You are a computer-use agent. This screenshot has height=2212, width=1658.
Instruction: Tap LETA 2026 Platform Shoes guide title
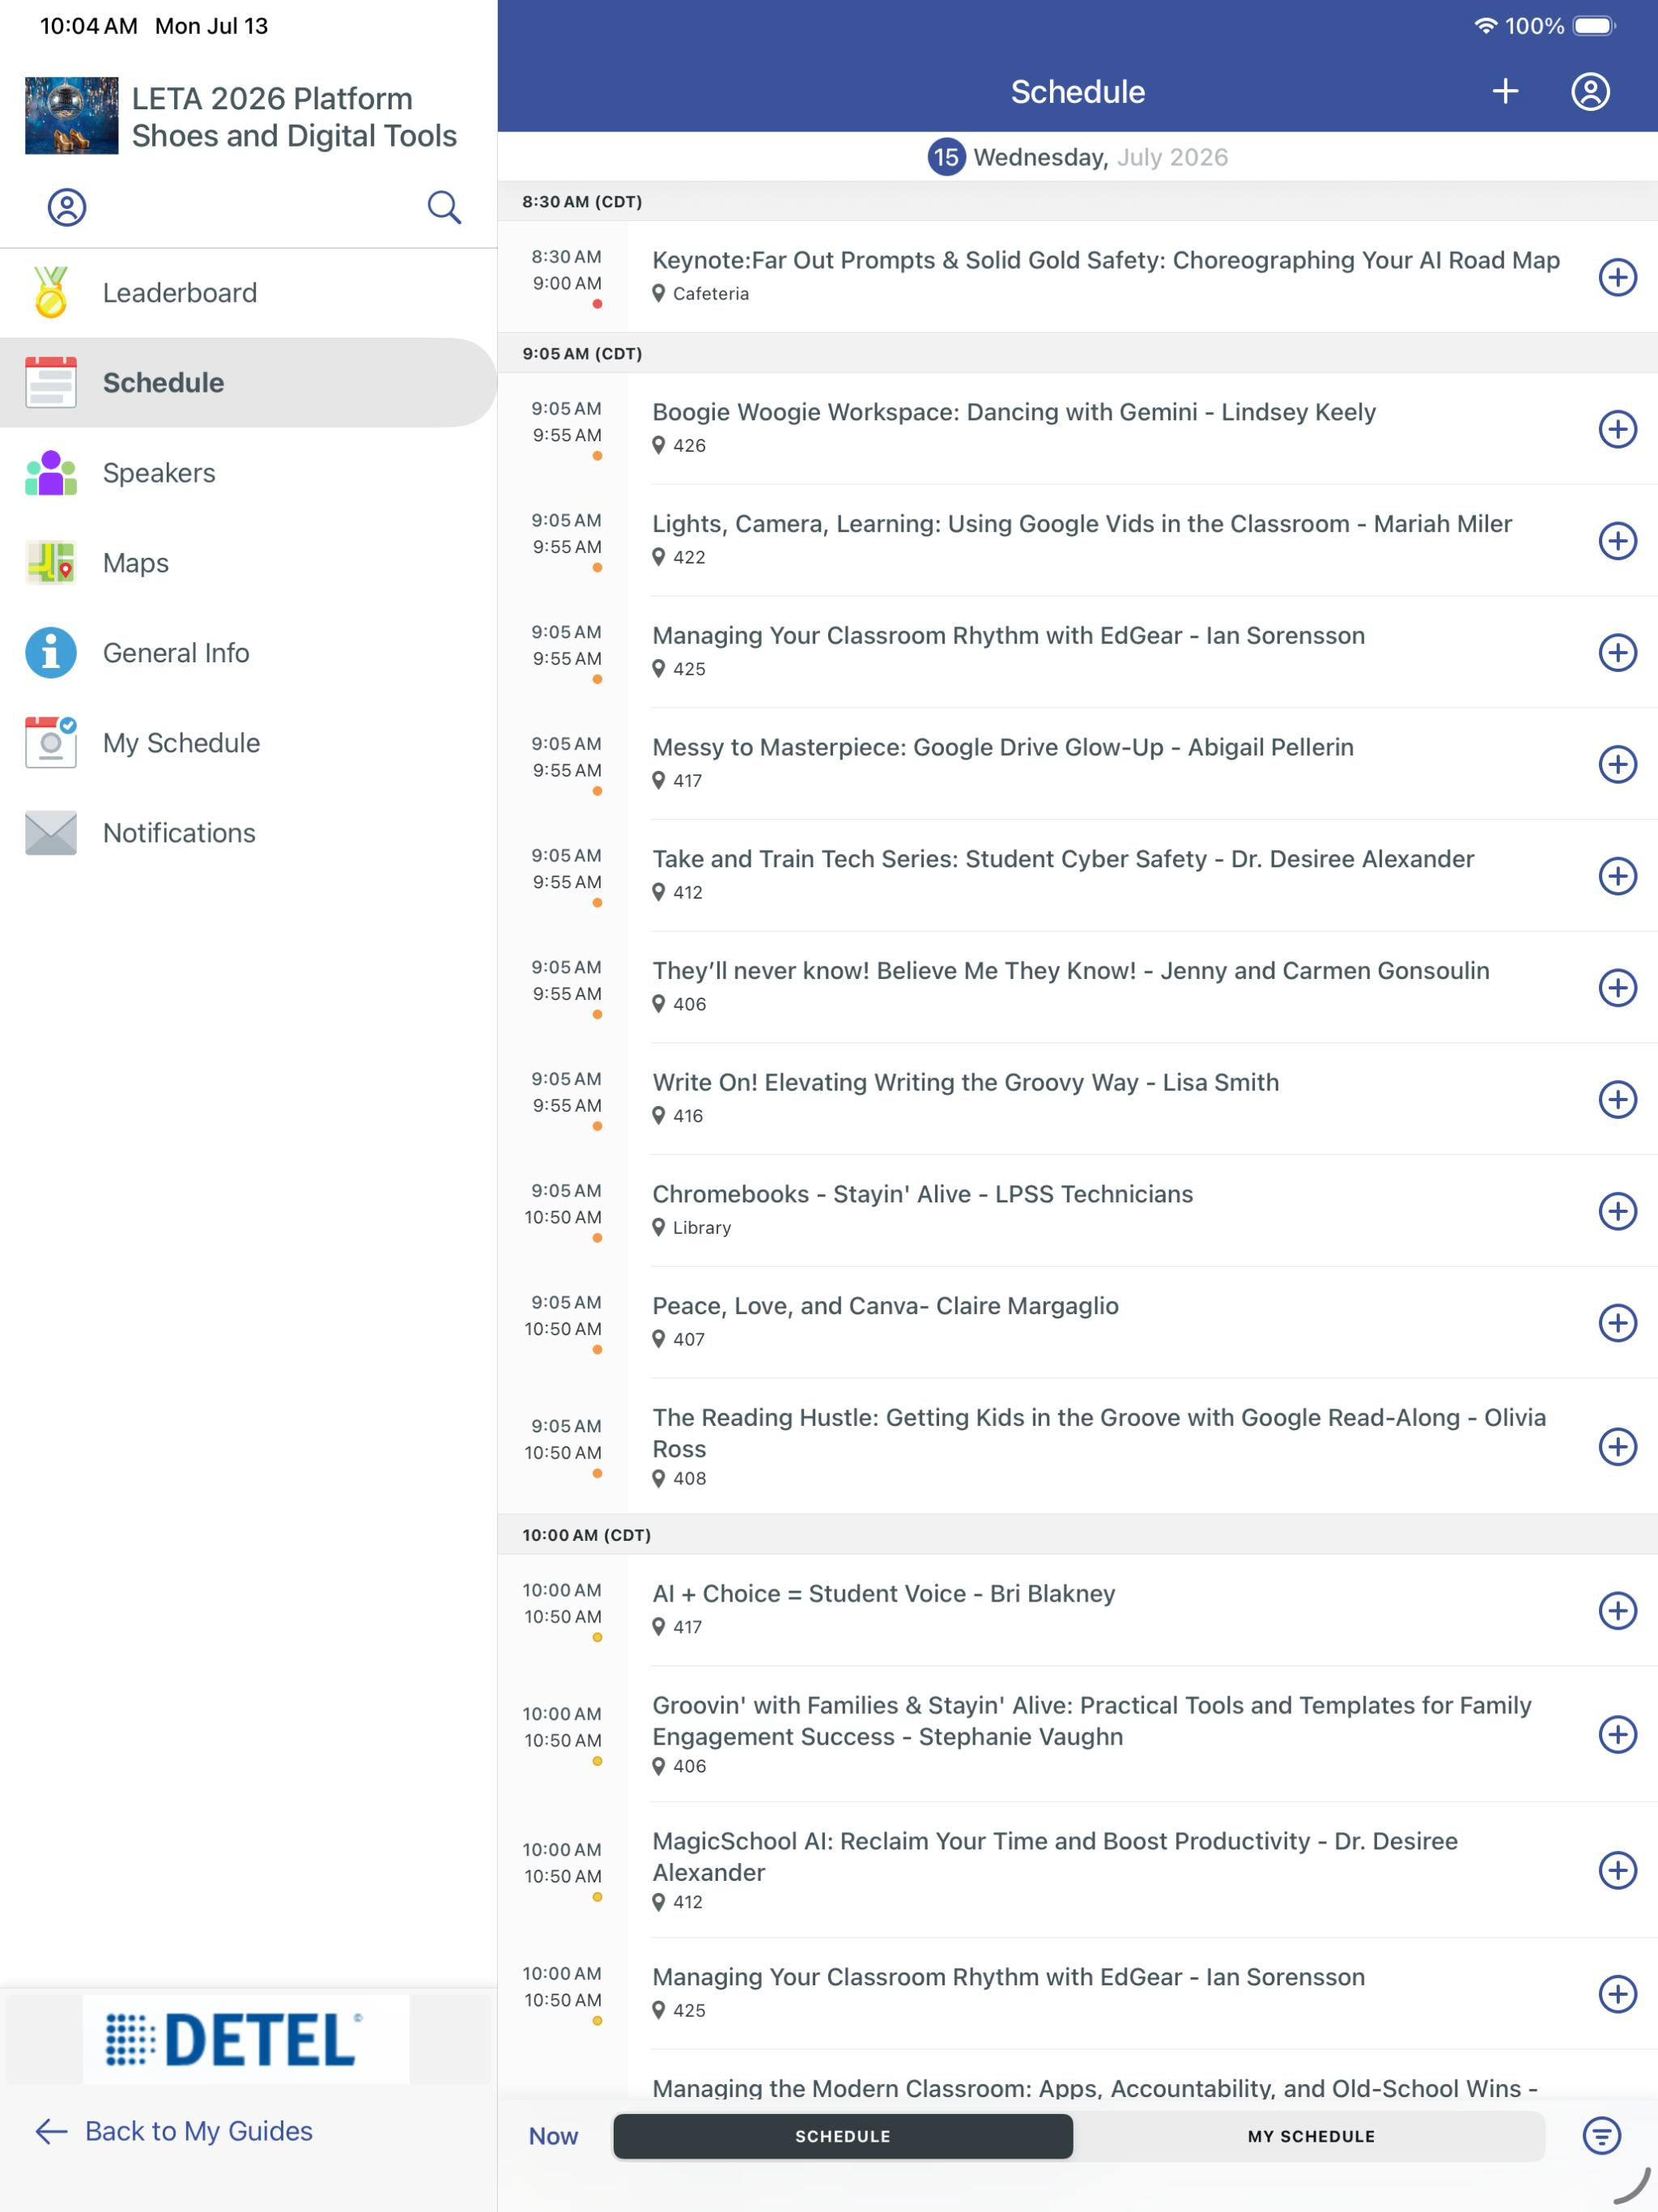294,117
